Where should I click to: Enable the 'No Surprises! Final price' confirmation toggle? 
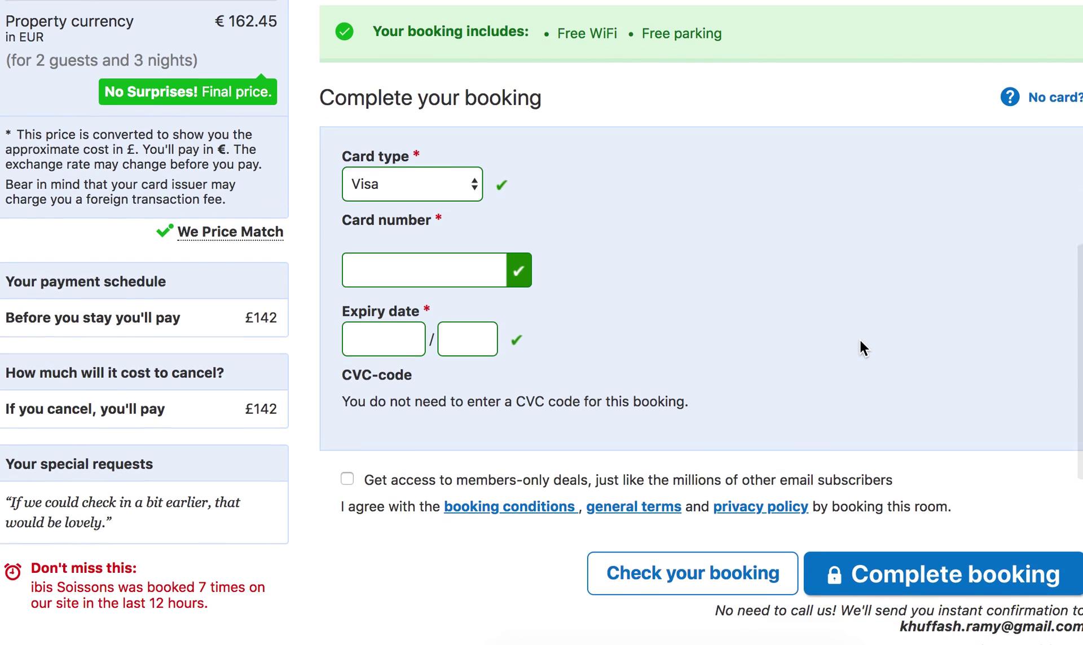click(187, 91)
